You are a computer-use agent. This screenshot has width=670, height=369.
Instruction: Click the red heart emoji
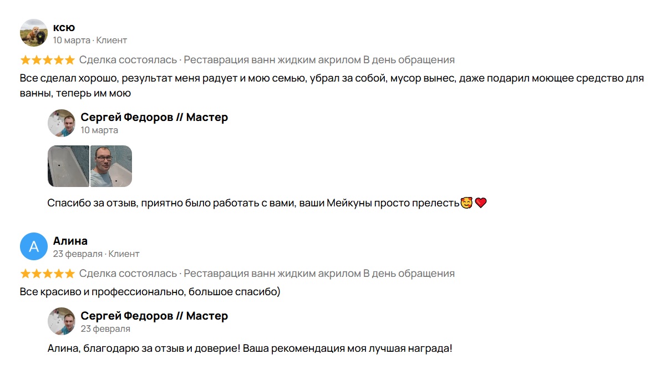[x=481, y=203]
